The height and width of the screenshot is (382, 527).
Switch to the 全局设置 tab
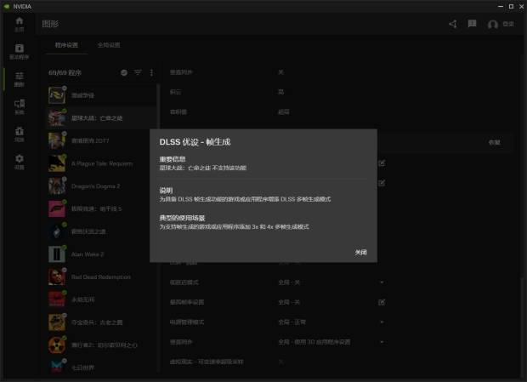click(109, 45)
